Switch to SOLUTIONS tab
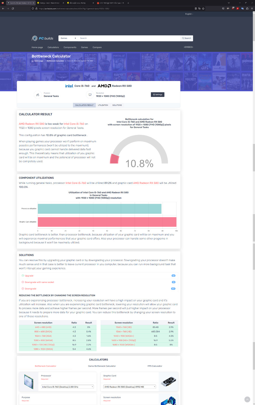 pos(117,105)
